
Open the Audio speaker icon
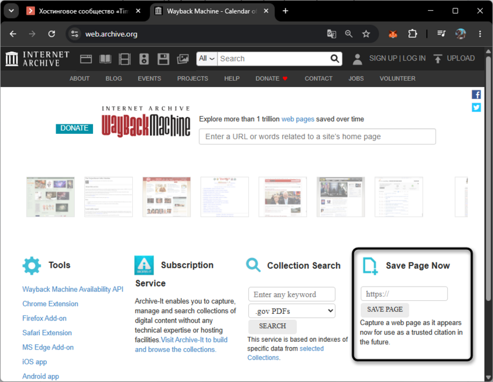(x=144, y=59)
